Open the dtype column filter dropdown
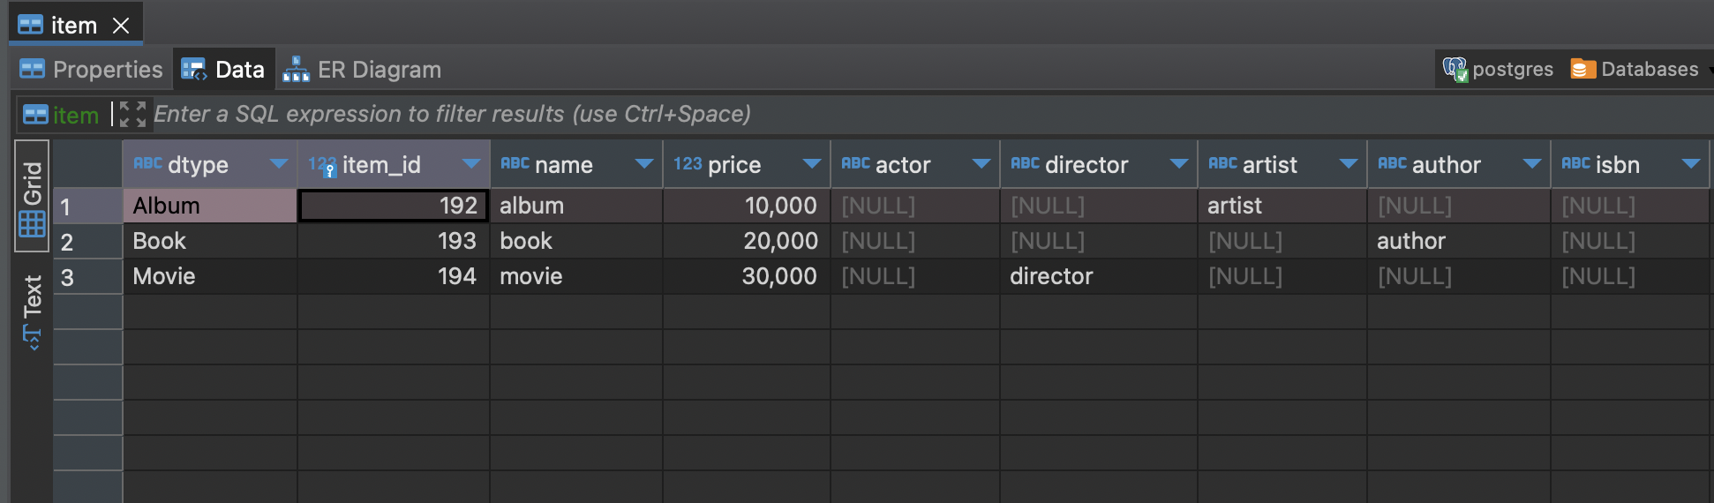1714x503 pixels. (x=279, y=163)
